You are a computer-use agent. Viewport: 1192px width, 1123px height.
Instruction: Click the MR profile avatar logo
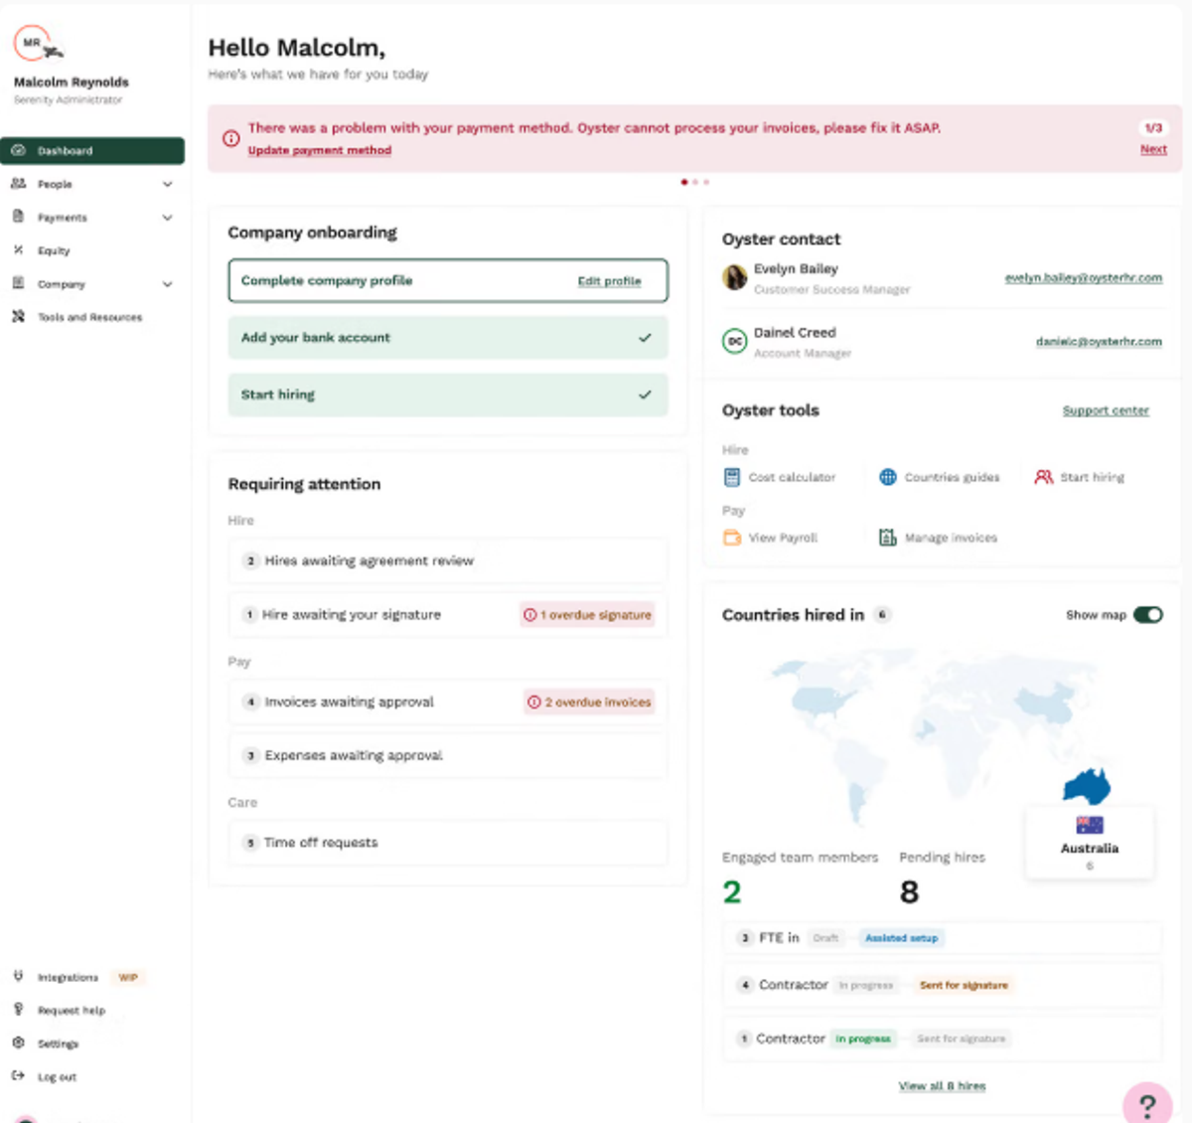coord(39,44)
